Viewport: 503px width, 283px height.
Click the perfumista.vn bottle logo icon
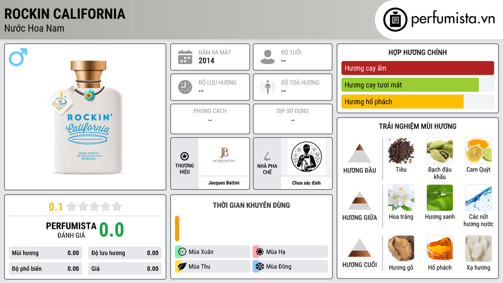(x=395, y=20)
